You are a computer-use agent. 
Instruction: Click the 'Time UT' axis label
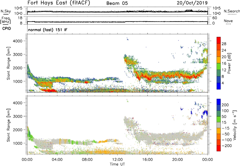pos(117,164)
